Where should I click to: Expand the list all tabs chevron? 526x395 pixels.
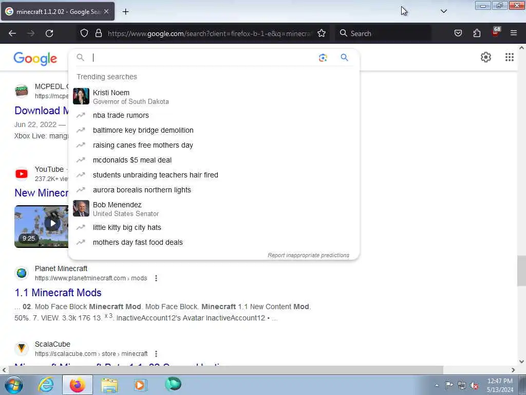click(443, 11)
